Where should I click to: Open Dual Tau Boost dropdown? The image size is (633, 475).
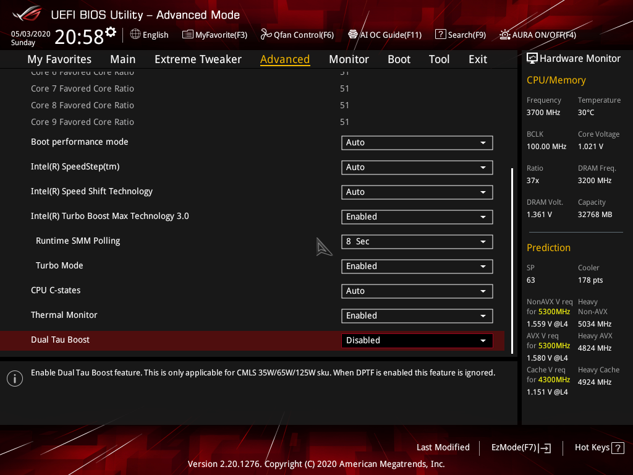point(417,341)
